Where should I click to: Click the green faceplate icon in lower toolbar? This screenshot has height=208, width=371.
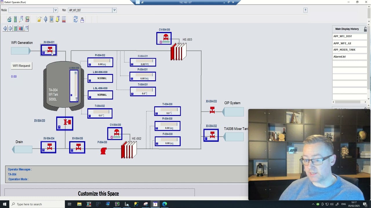click(15, 28)
